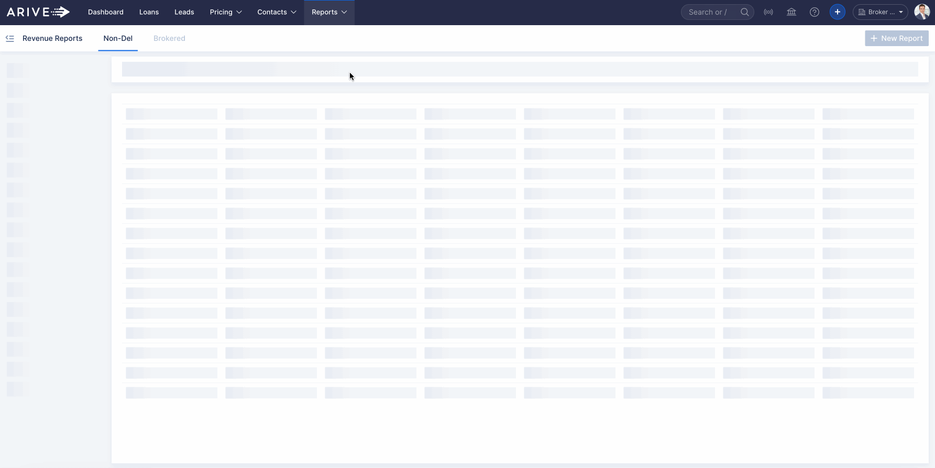This screenshot has width=935, height=468.
Task: Open the Broker account dropdown
Action: [x=880, y=12]
